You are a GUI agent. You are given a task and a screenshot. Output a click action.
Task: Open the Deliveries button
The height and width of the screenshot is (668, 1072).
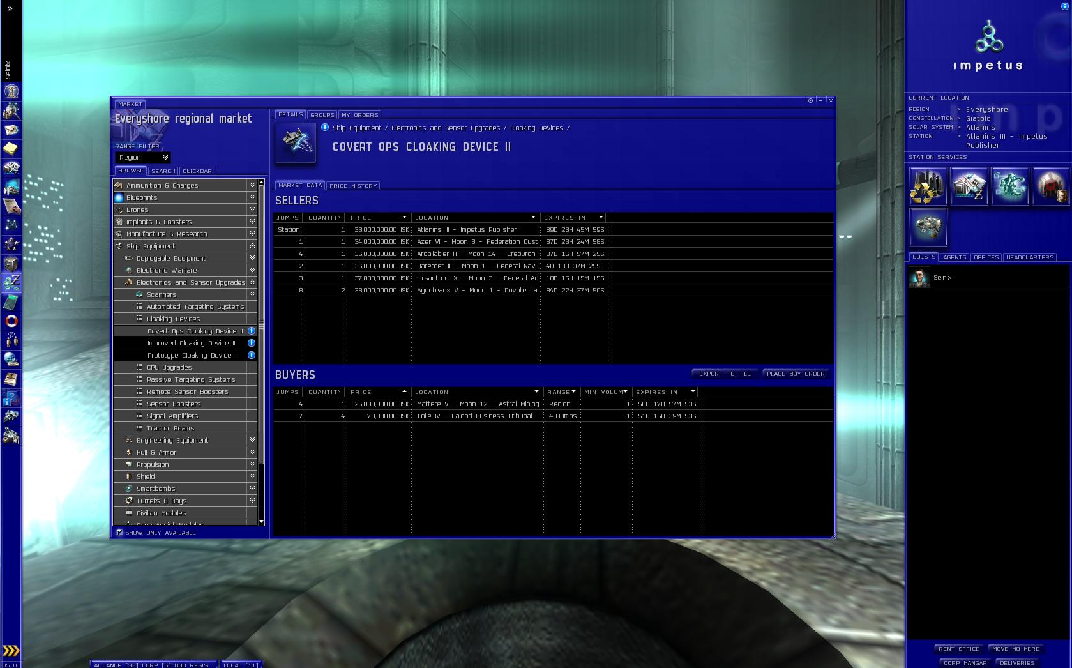pyautogui.click(x=1017, y=663)
